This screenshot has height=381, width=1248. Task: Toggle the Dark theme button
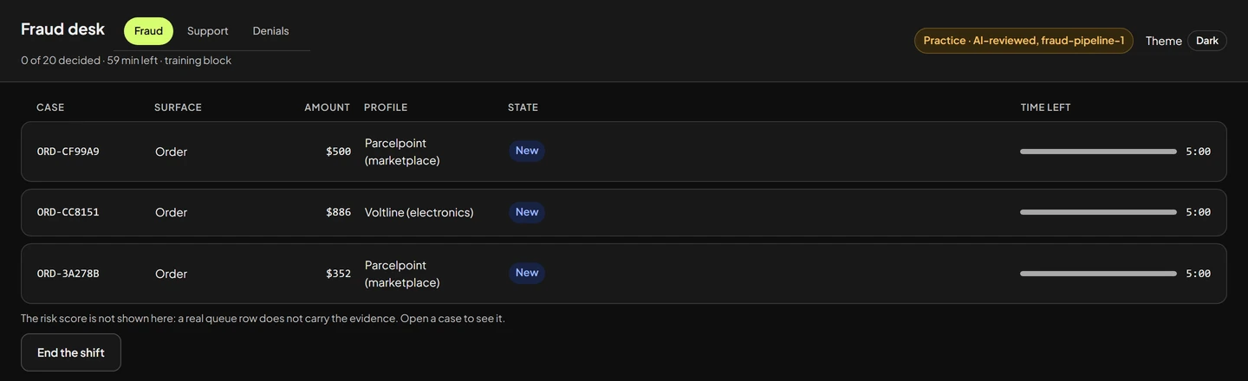[x=1206, y=41]
